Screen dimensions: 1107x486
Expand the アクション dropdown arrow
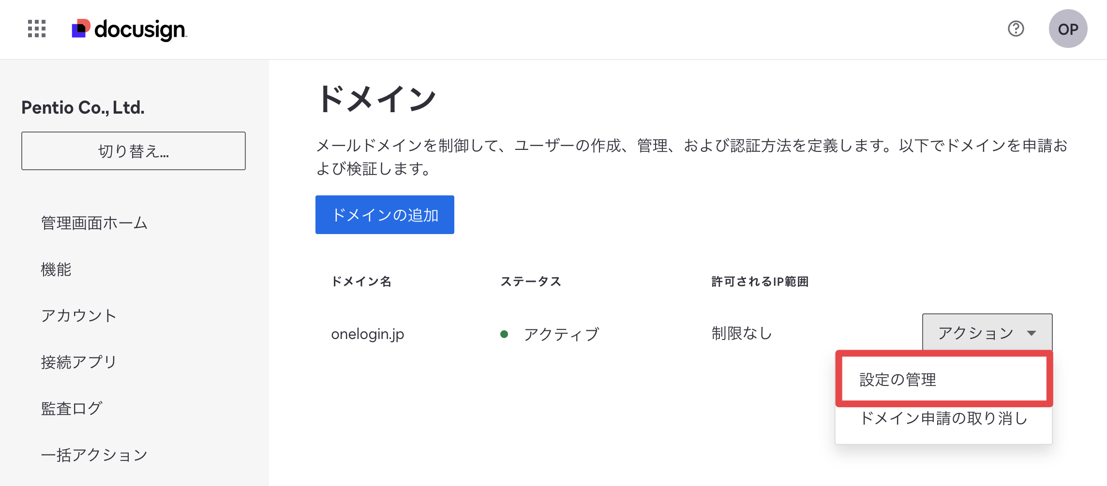(1031, 333)
